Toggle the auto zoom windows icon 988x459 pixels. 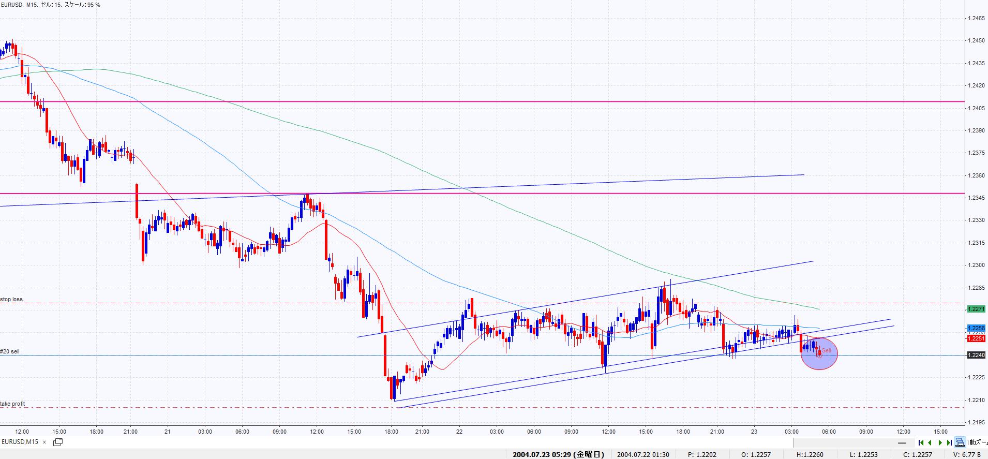coord(960,442)
